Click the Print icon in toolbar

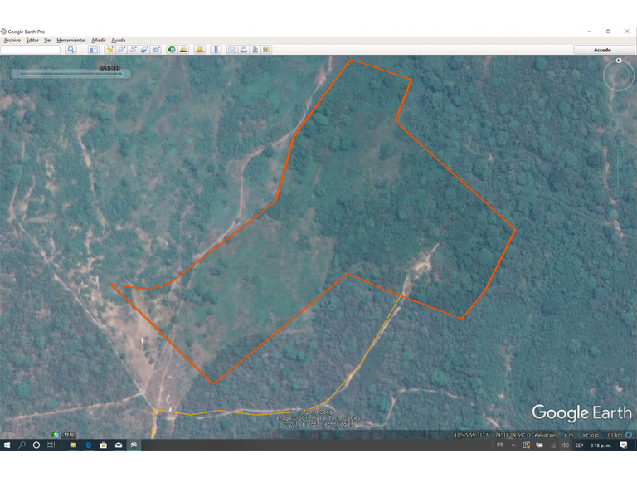244,50
